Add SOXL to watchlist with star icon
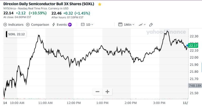This screenshot has height=107, width=202. [x=100, y=4]
